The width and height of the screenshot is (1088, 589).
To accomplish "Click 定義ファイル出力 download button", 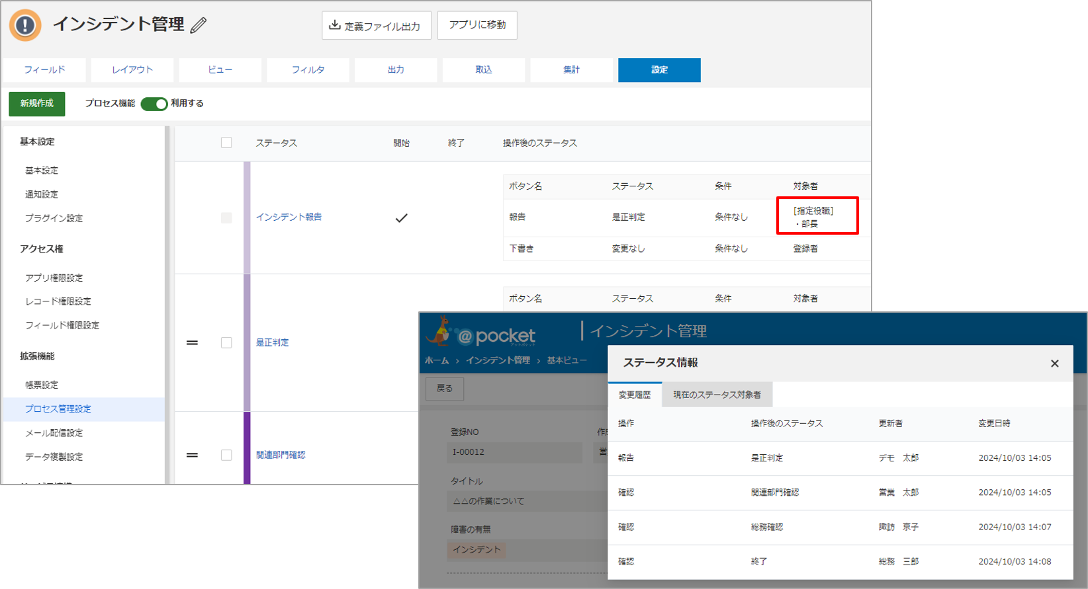I will click(377, 25).
